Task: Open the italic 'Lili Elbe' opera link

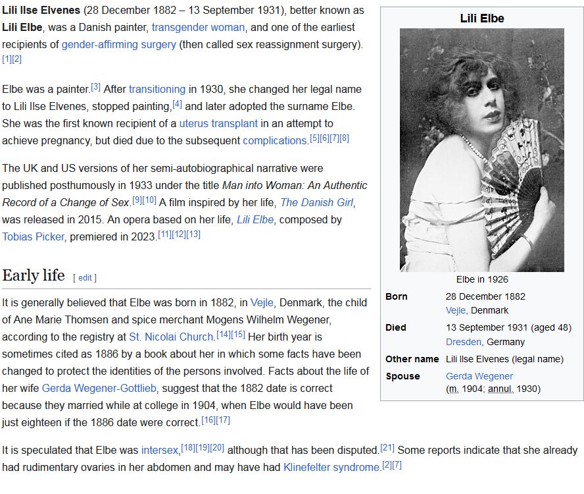Action: [x=255, y=219]
